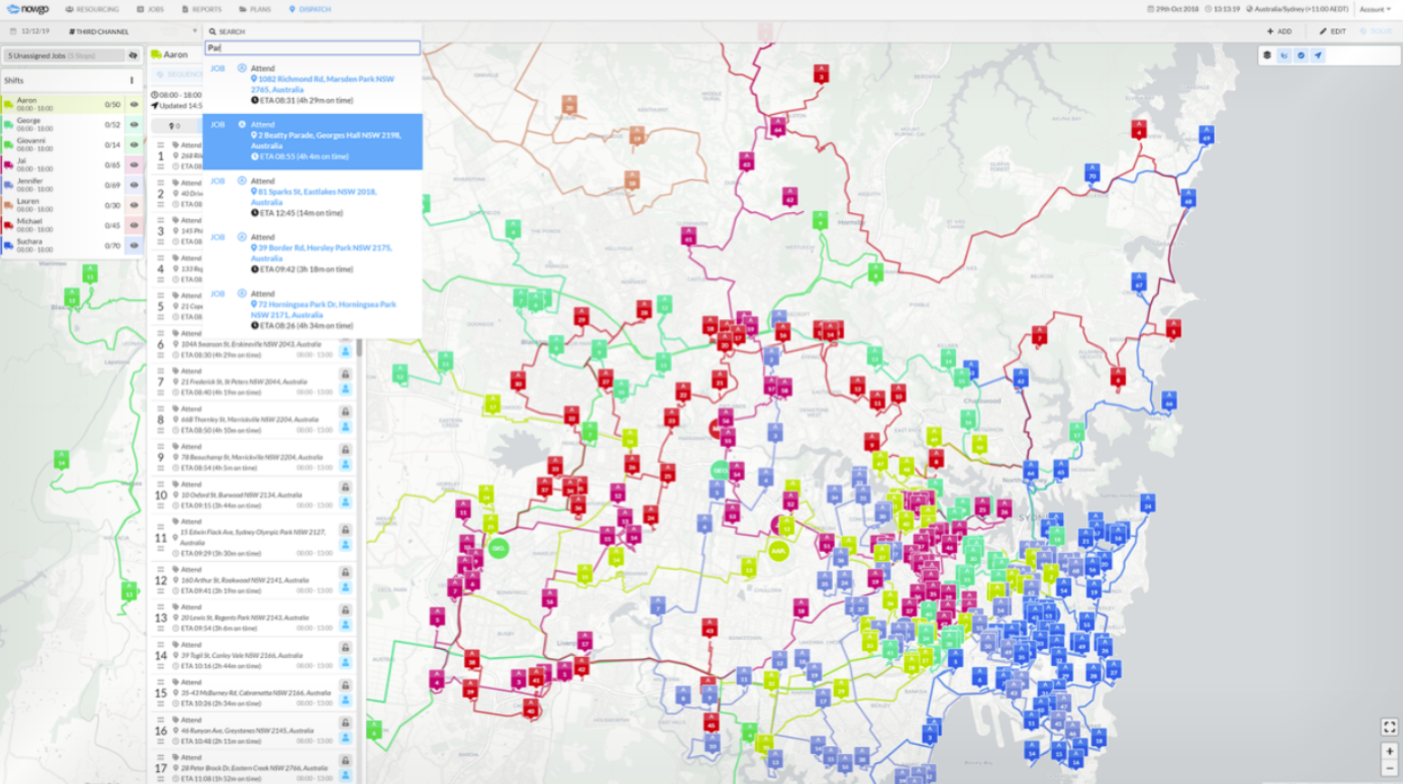Image resolution: width=1403 pixels, height=784 pixels.
Task: Open the Third Channel dropdown arrow
Action: pos(193,32)
